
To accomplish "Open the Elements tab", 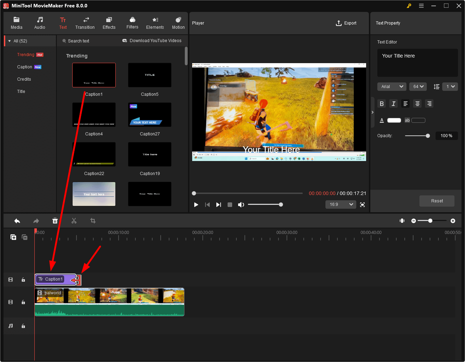I will tap(155, 23).
